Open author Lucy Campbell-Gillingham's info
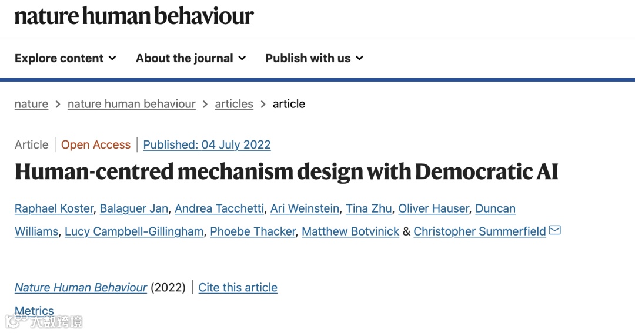Image resolution: width=635 pixels, height=333 pixels. pos(134,231)
